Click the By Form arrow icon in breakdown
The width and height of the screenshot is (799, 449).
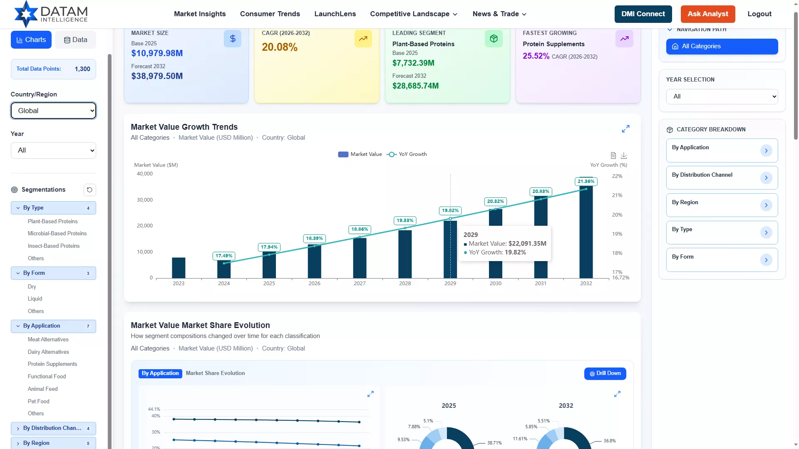pyautogui.click(x=766, y=260)
